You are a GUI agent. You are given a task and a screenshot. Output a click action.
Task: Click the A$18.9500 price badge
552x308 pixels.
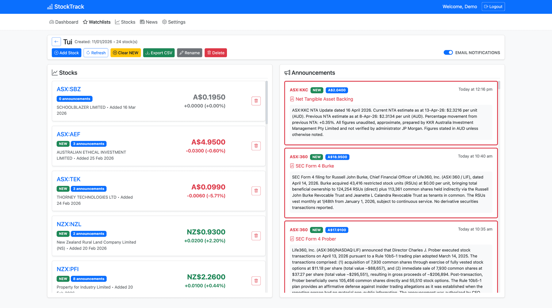[337, 157]
